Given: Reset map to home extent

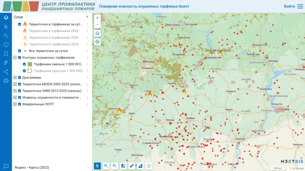Looking at the screenshot, I should tap(97, 33).
